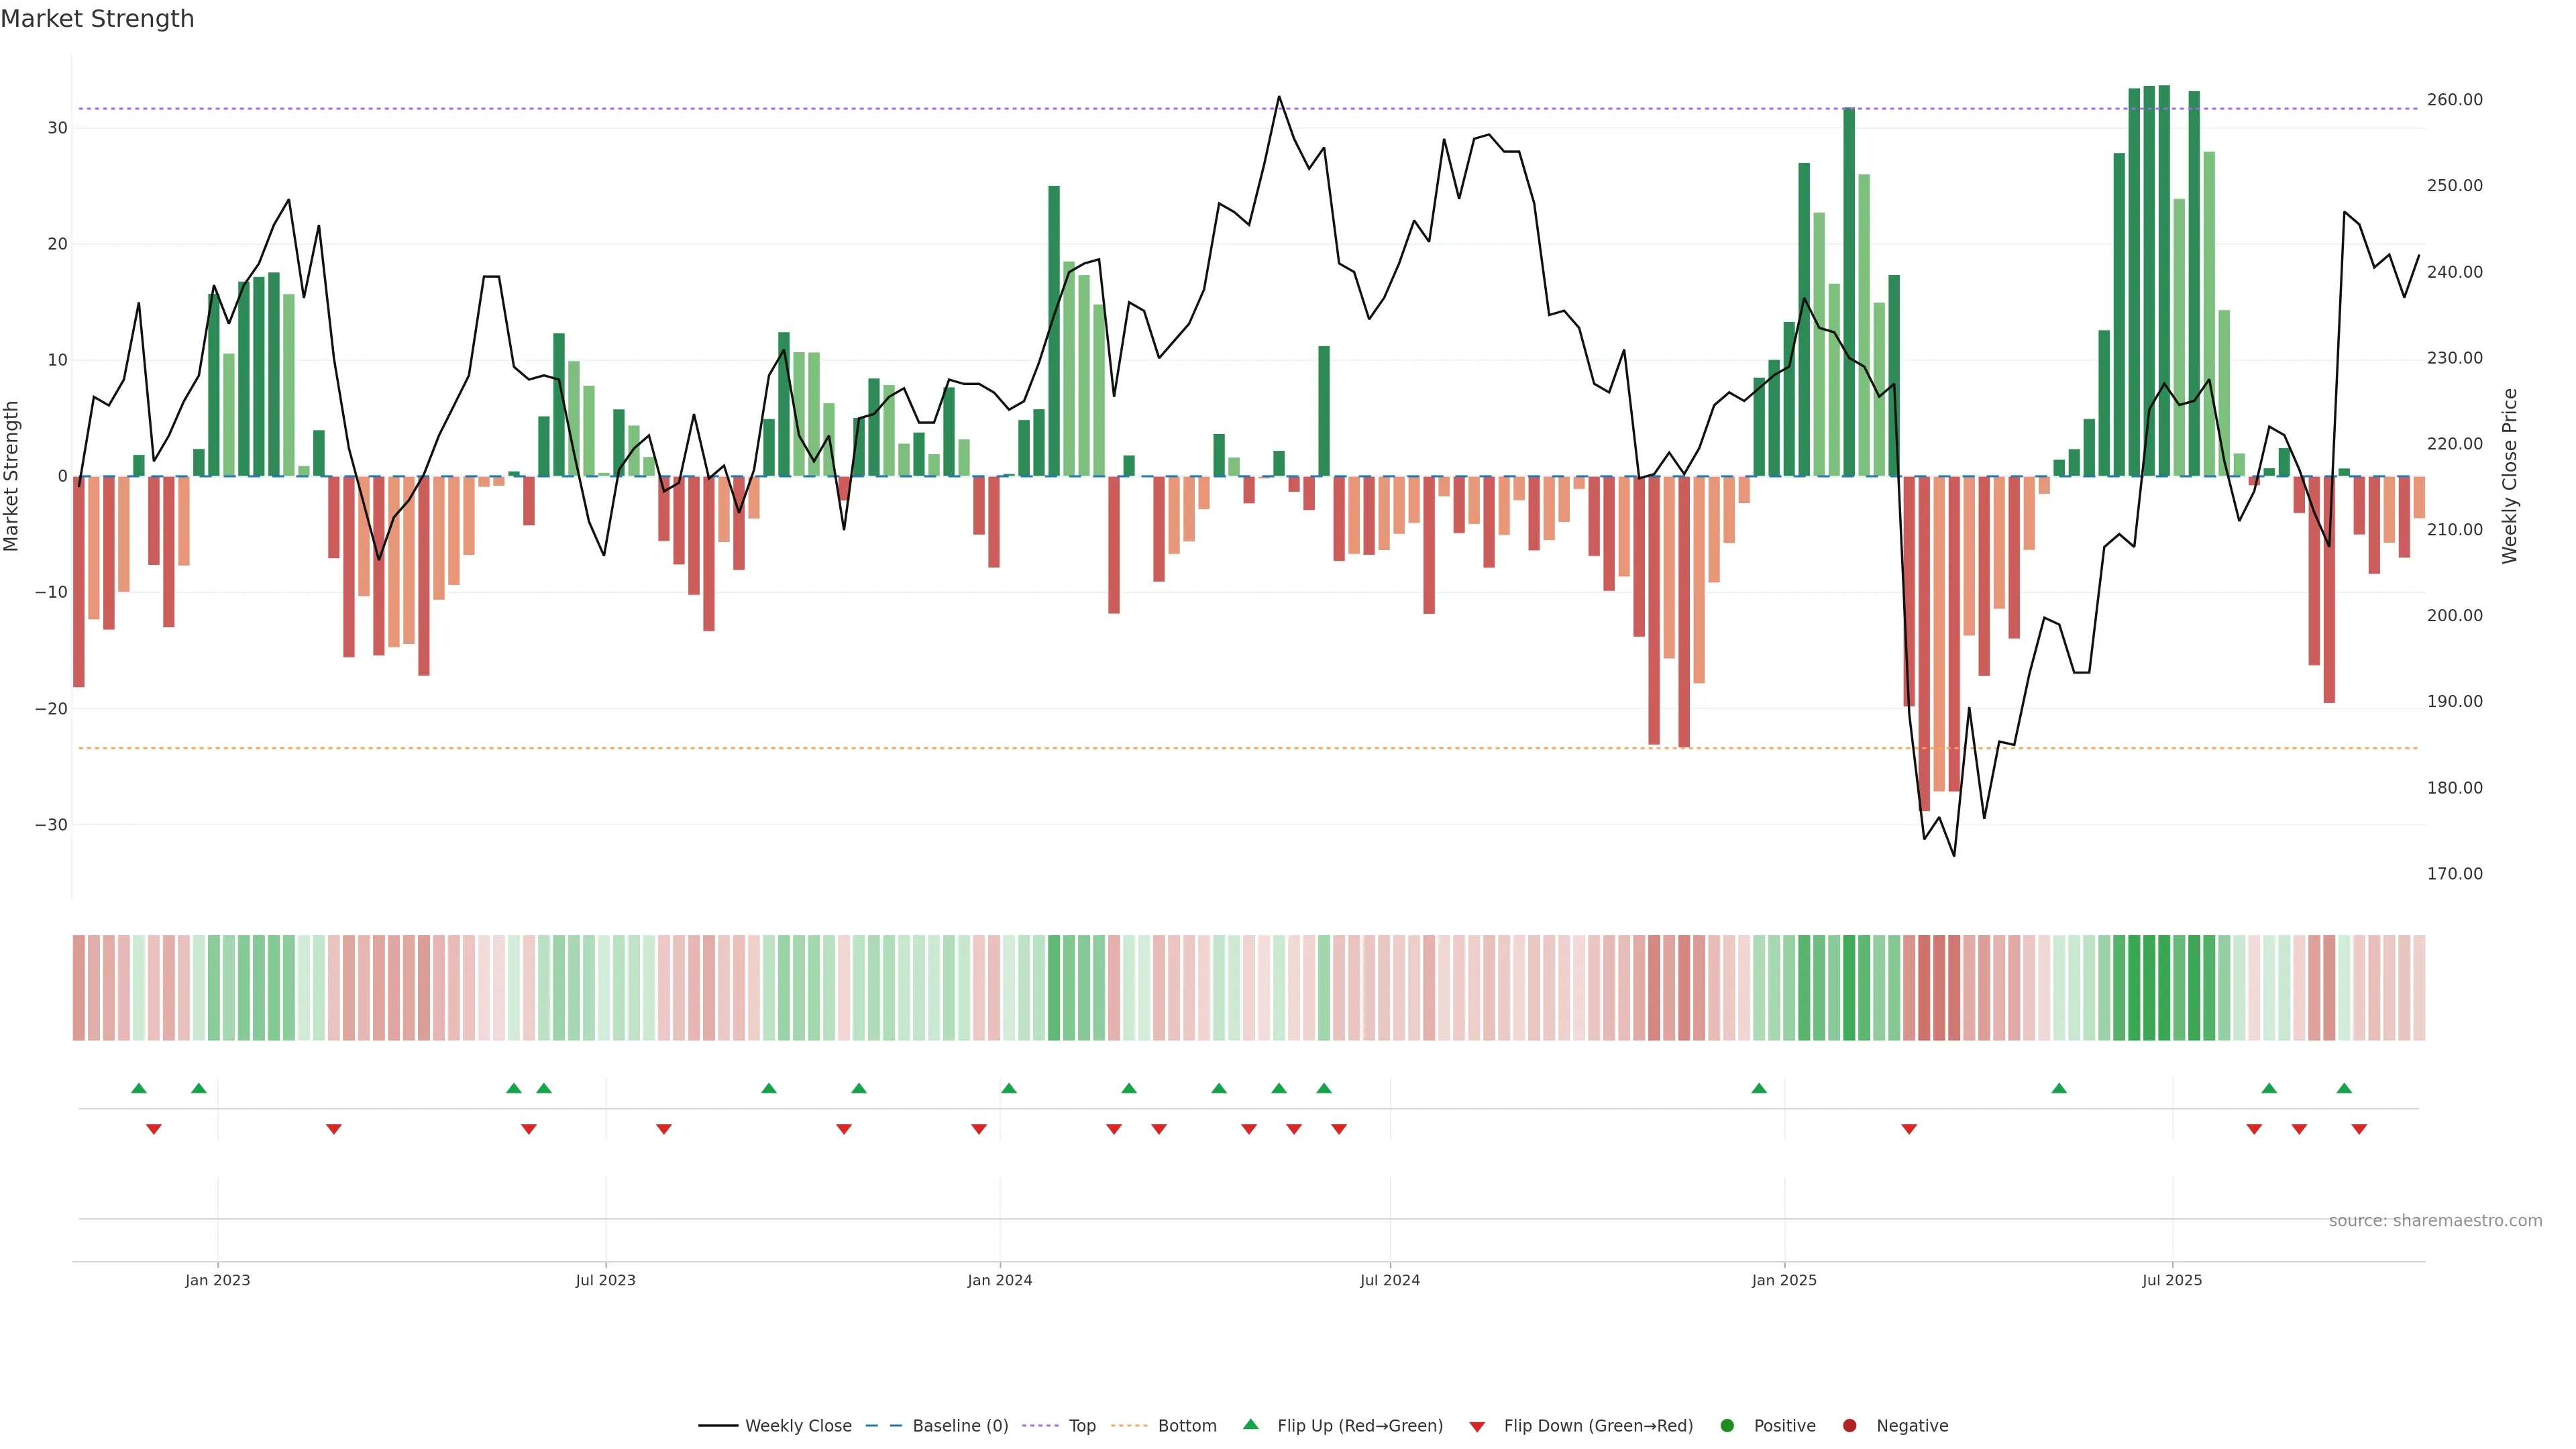The image size is (2576, 1449).
Task: Click the Weekly Close Price axis title
Action: pos(2510,476)
